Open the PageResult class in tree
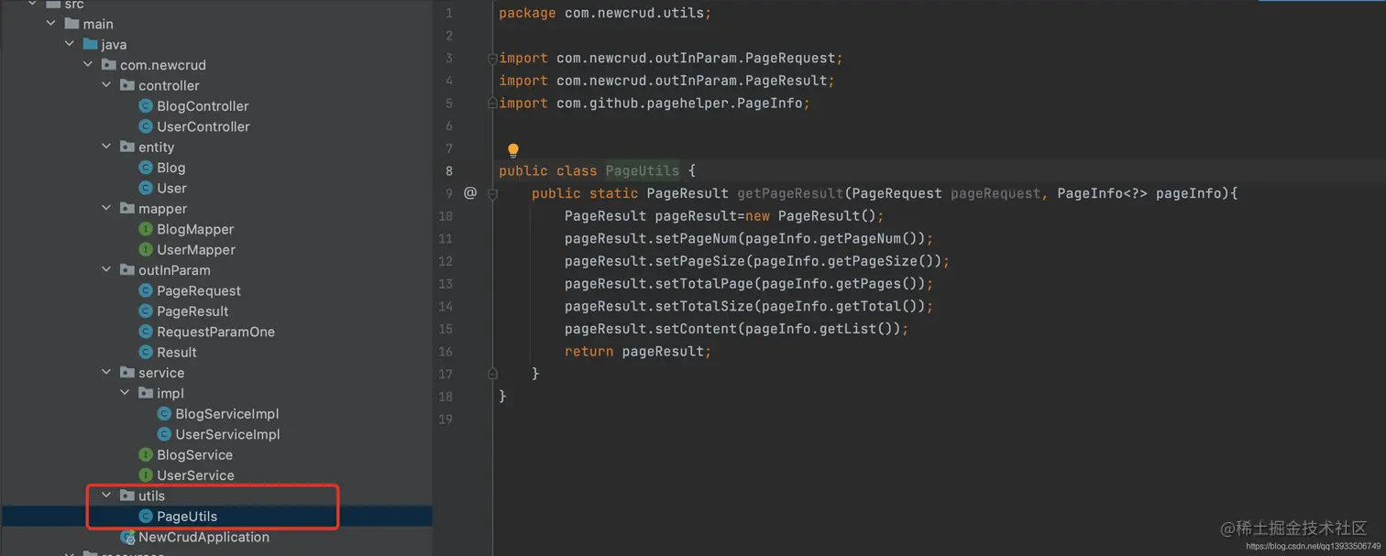The image size is (1386, 556). (192, 311)
